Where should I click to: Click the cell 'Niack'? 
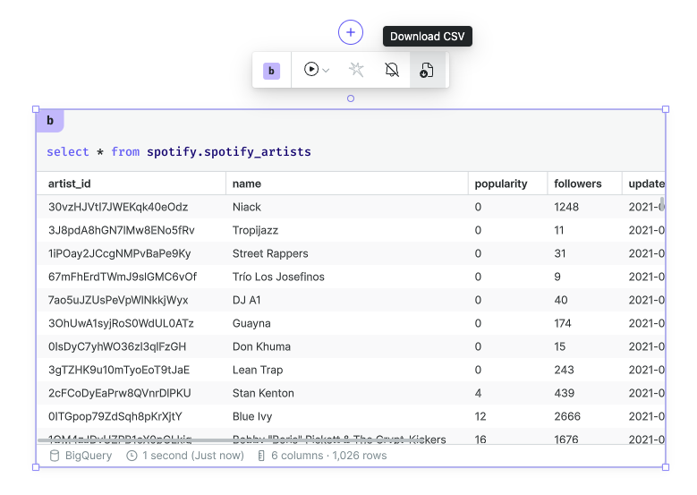click(247, 207)
